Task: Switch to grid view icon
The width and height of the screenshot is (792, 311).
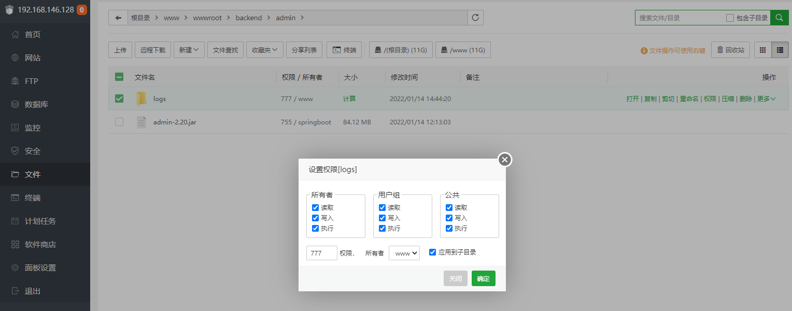Action: tap(762, 50)
